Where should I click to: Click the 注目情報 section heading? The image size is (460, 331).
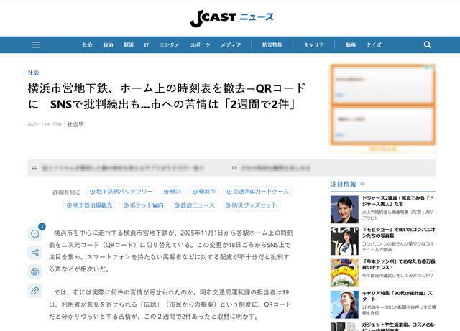click(x=344, y=184)
